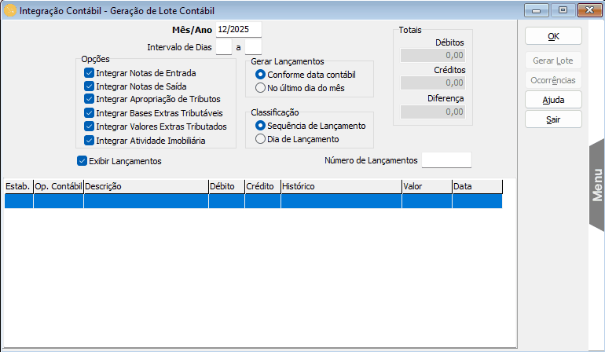605x352 pixels.
Task: Open Ajuda help button
Action: click(x=553, y=100)
